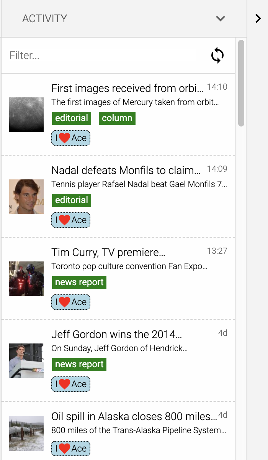Collapse the Activity panel chevron
The height and width of the screenshot is (460, 268).
pos(221,18)
